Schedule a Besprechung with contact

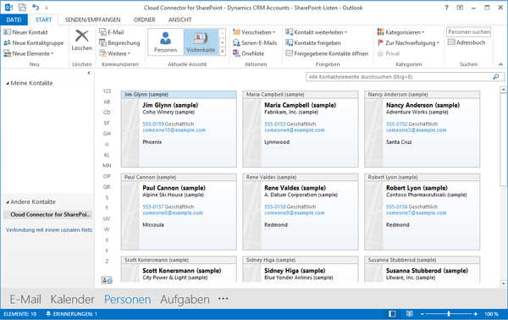[119, 43]
